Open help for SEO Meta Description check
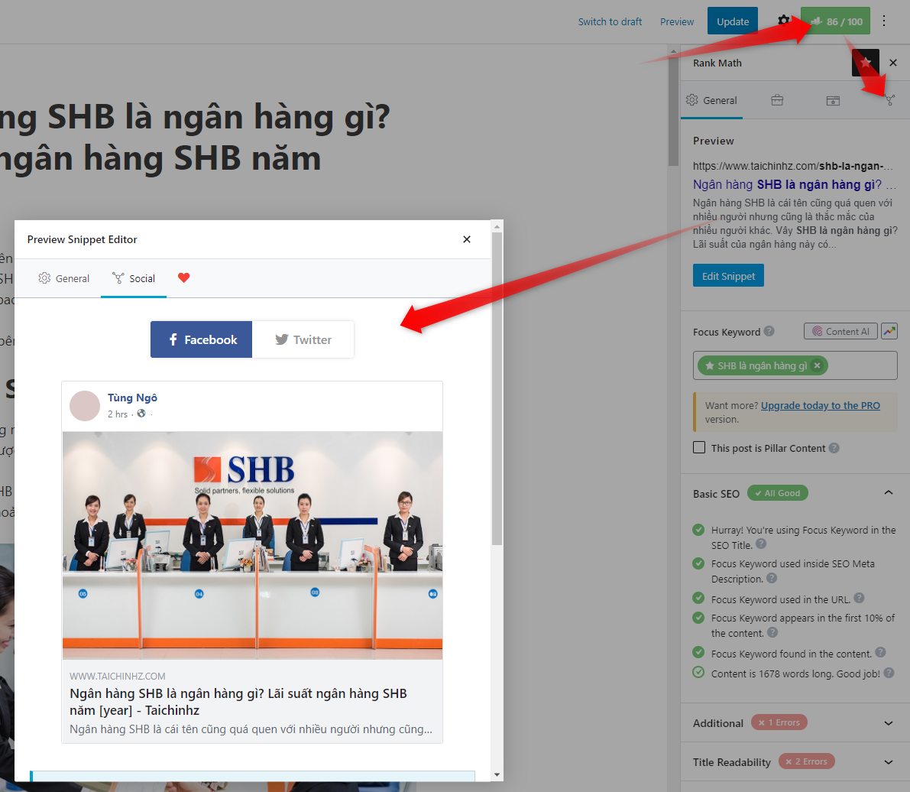 [x=771, y=578]
